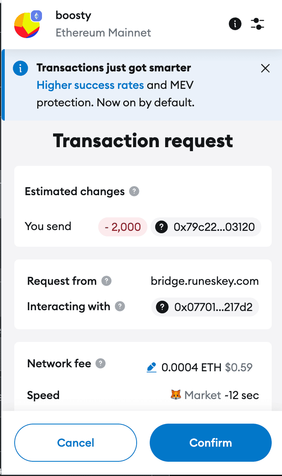This screenshot has height=476, width=282.
Task: Select the 0x79c22...03120 token address chip
Action: 206,226
